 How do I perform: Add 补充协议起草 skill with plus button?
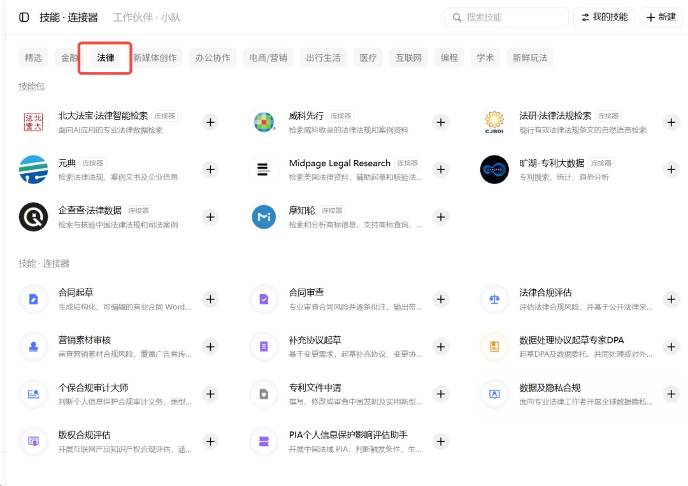(441, 347)
